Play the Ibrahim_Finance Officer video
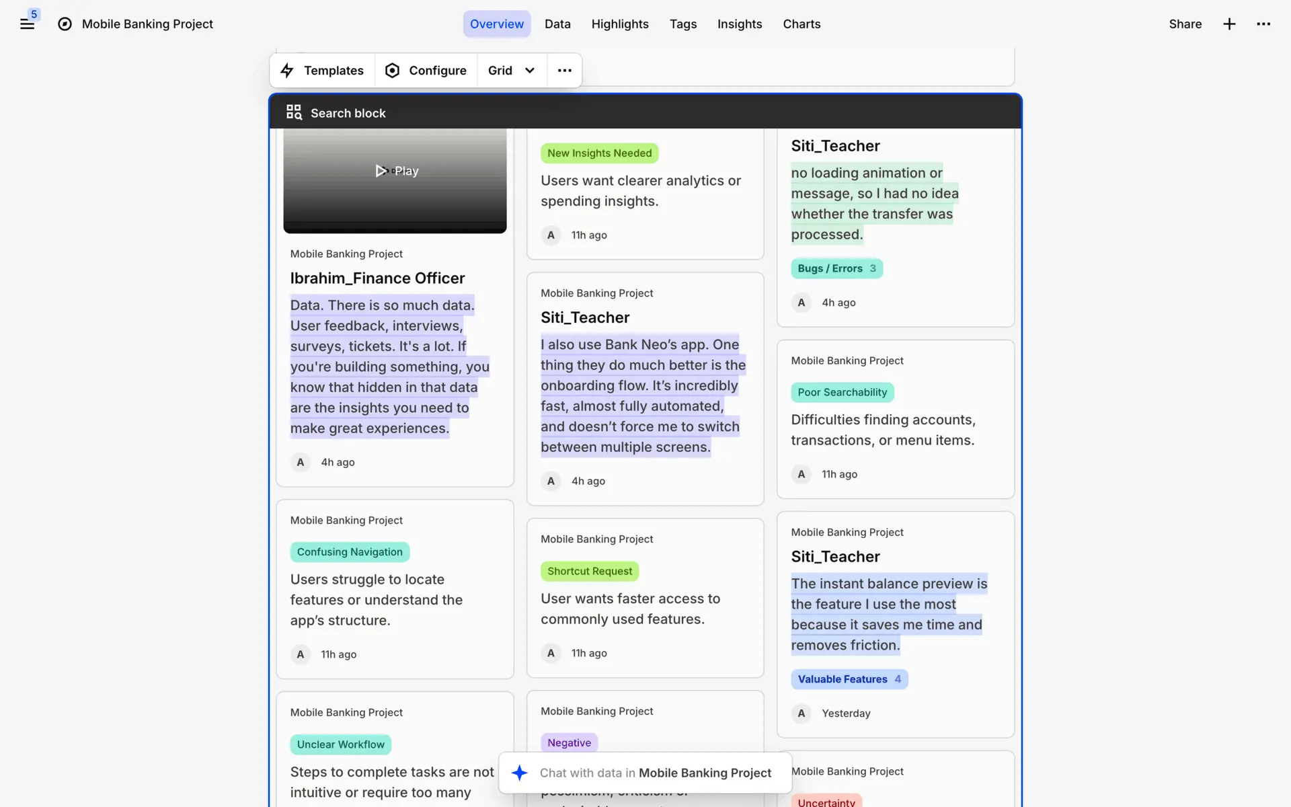 [x=396, y=171]
